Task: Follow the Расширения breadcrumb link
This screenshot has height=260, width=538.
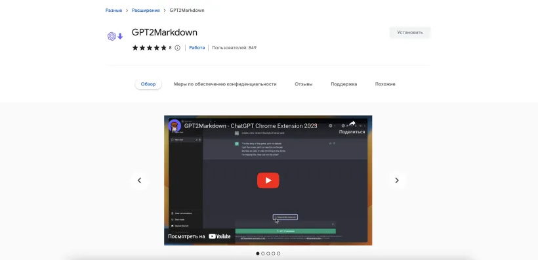Action: (x=146, y=11)
